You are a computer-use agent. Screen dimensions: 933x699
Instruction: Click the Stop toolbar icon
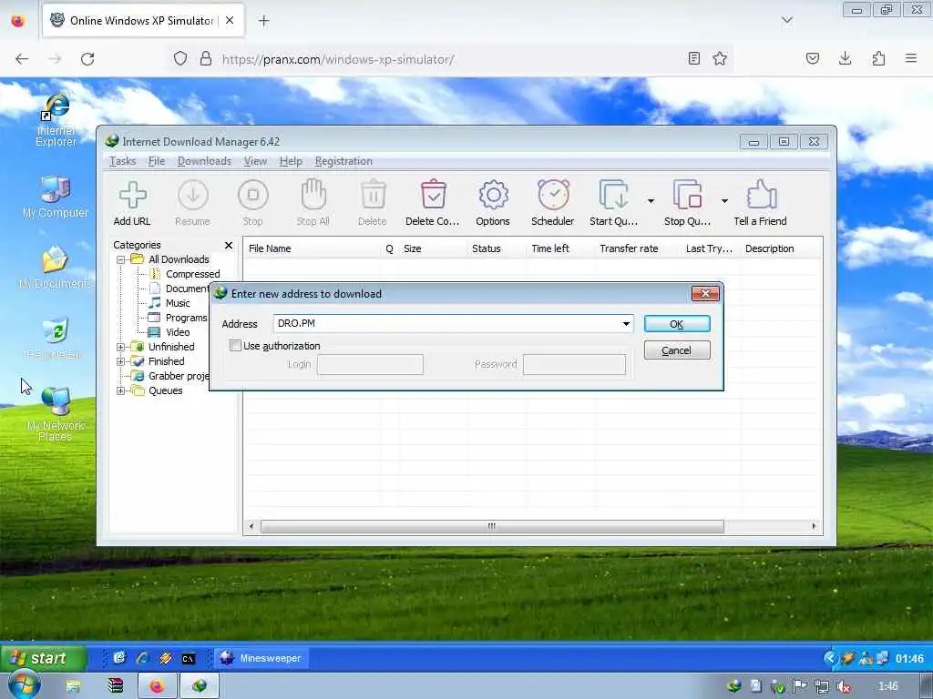(253, 195)
